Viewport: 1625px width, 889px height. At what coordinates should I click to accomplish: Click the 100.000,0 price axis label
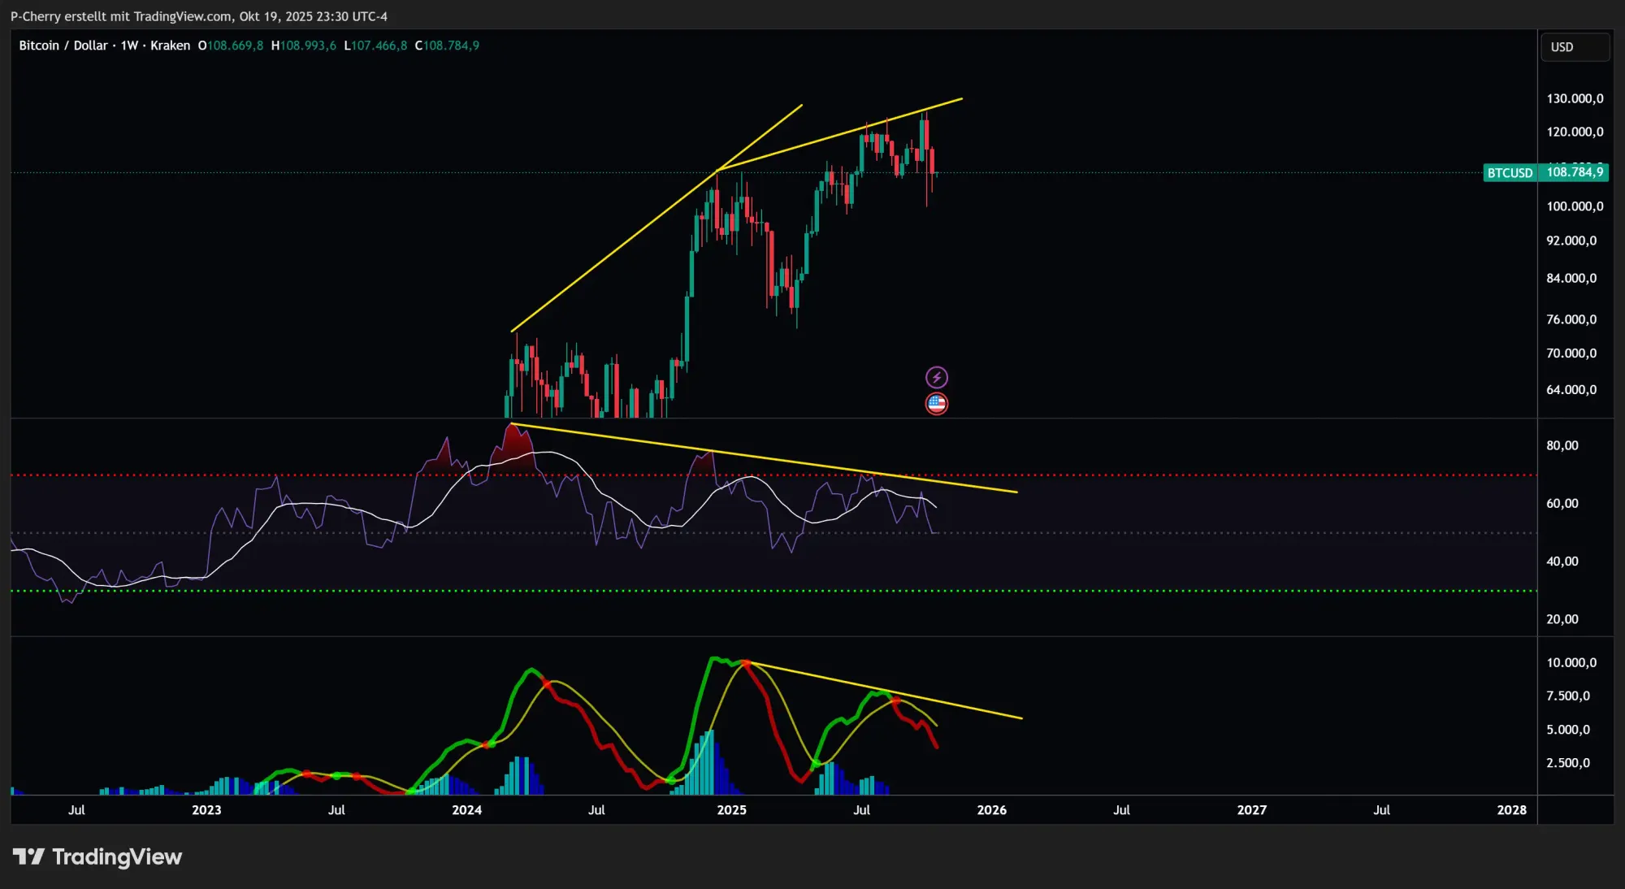(x=1575, y=206)
